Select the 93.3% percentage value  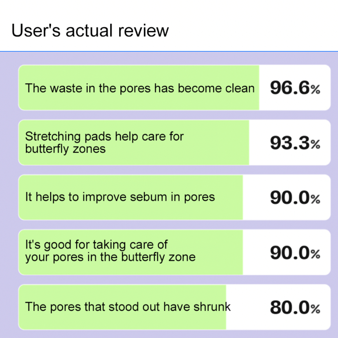[x=295, y=143]
